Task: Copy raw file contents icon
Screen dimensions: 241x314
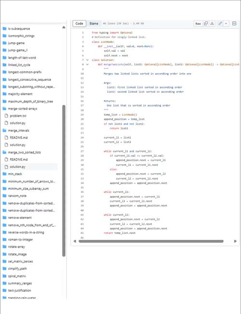Action: (x=206, y=24)
